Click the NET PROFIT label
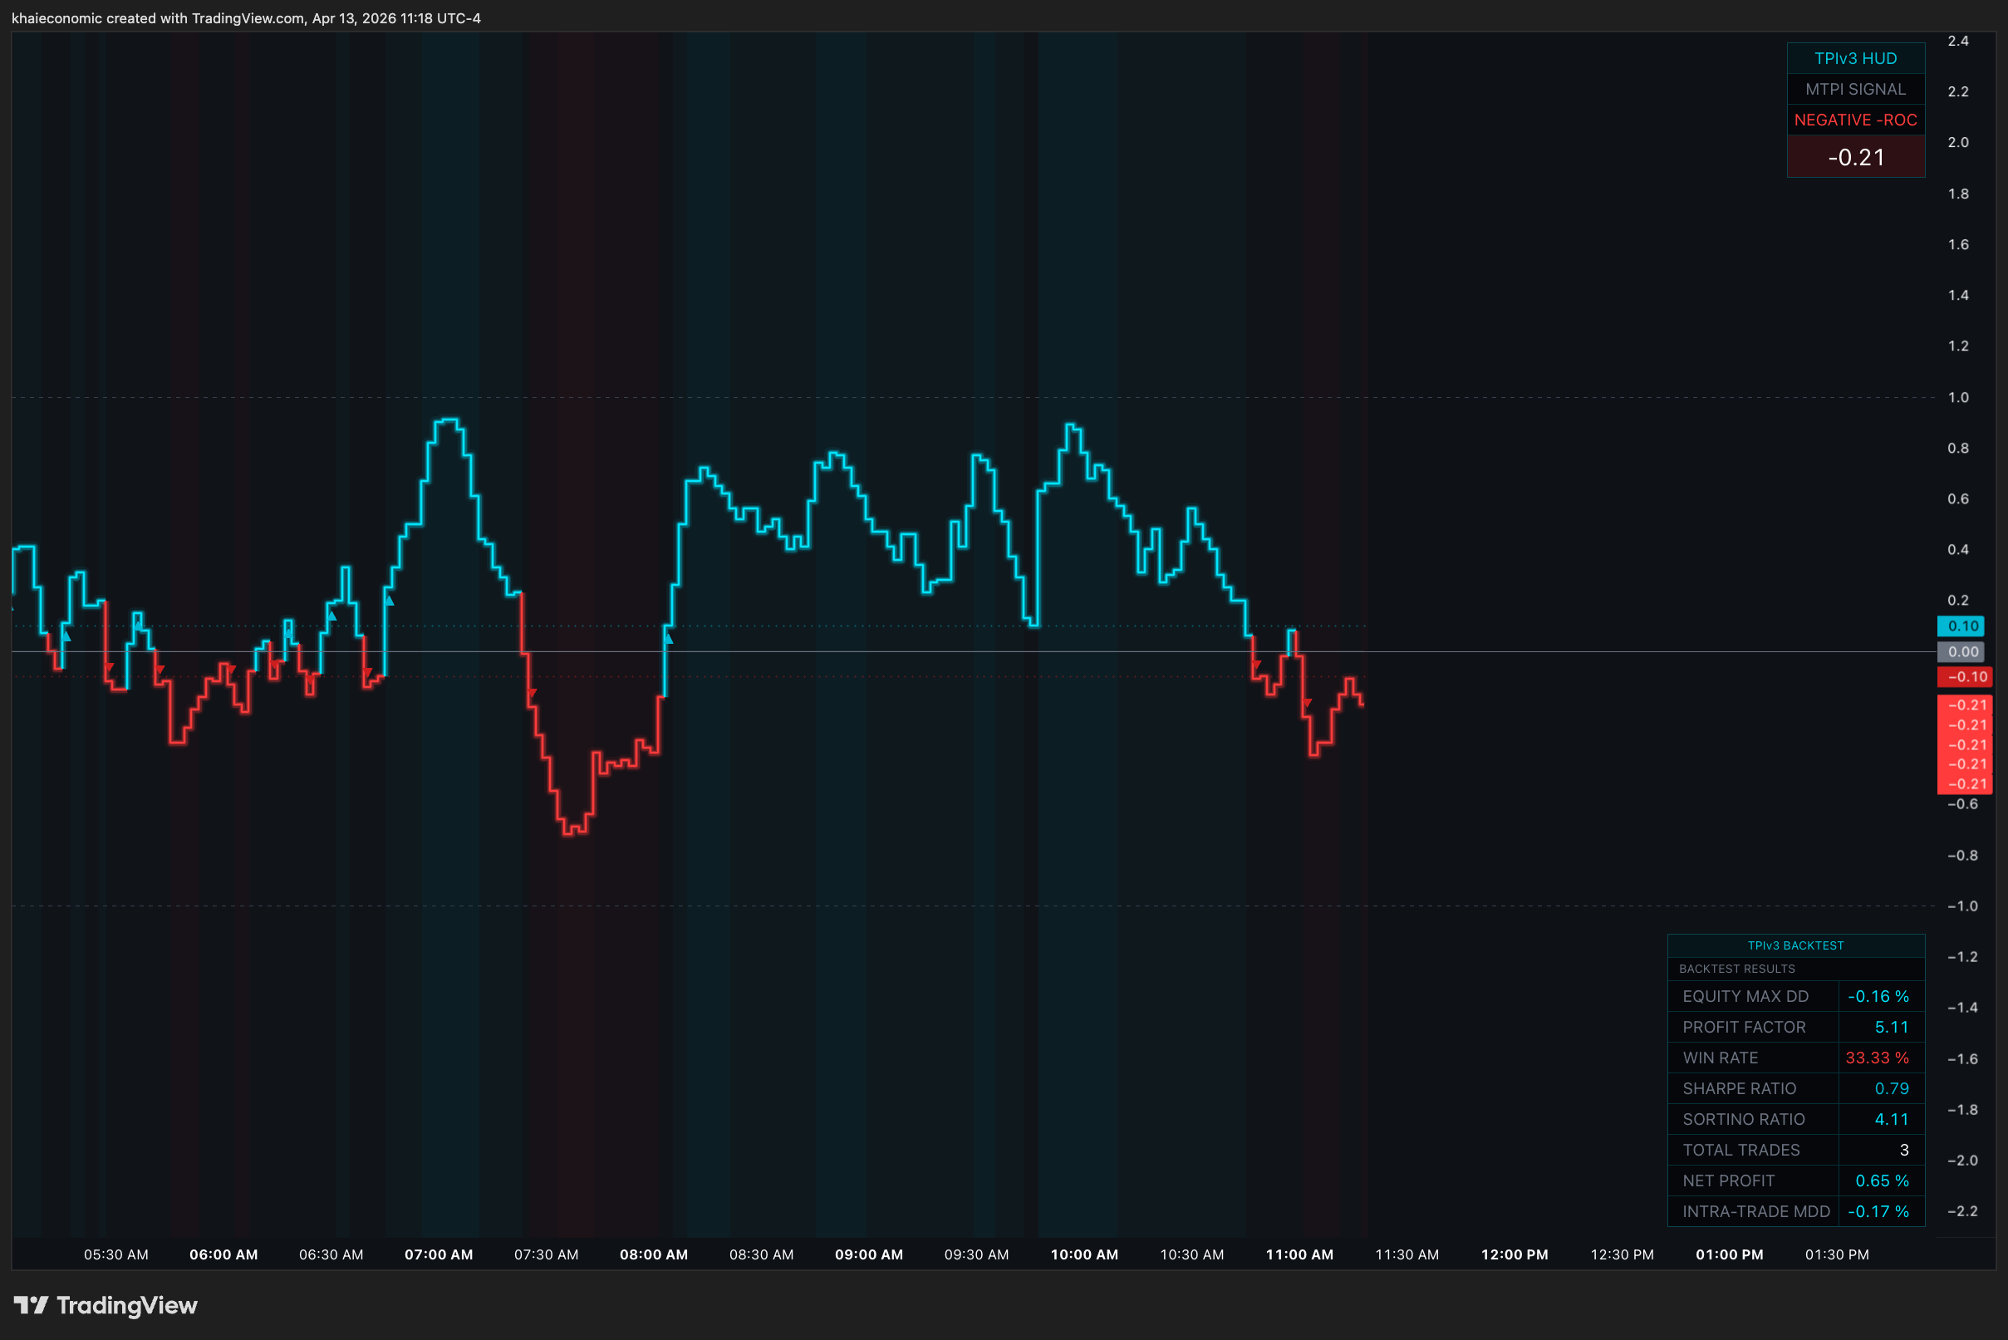Screen dimensions: 2008x1340 pos(1728,1181)
